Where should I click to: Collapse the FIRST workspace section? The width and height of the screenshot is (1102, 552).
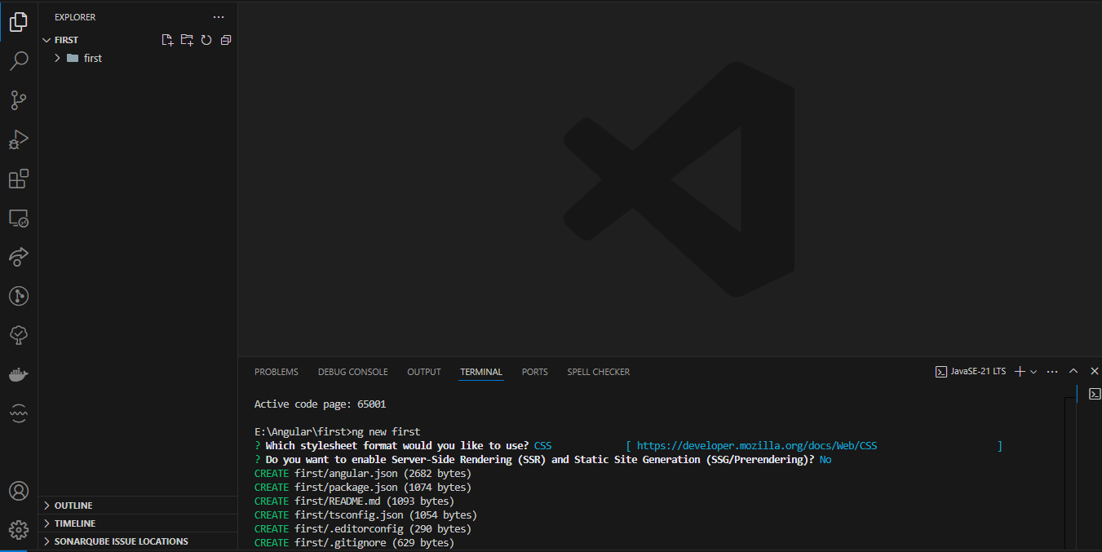[46, 40]
